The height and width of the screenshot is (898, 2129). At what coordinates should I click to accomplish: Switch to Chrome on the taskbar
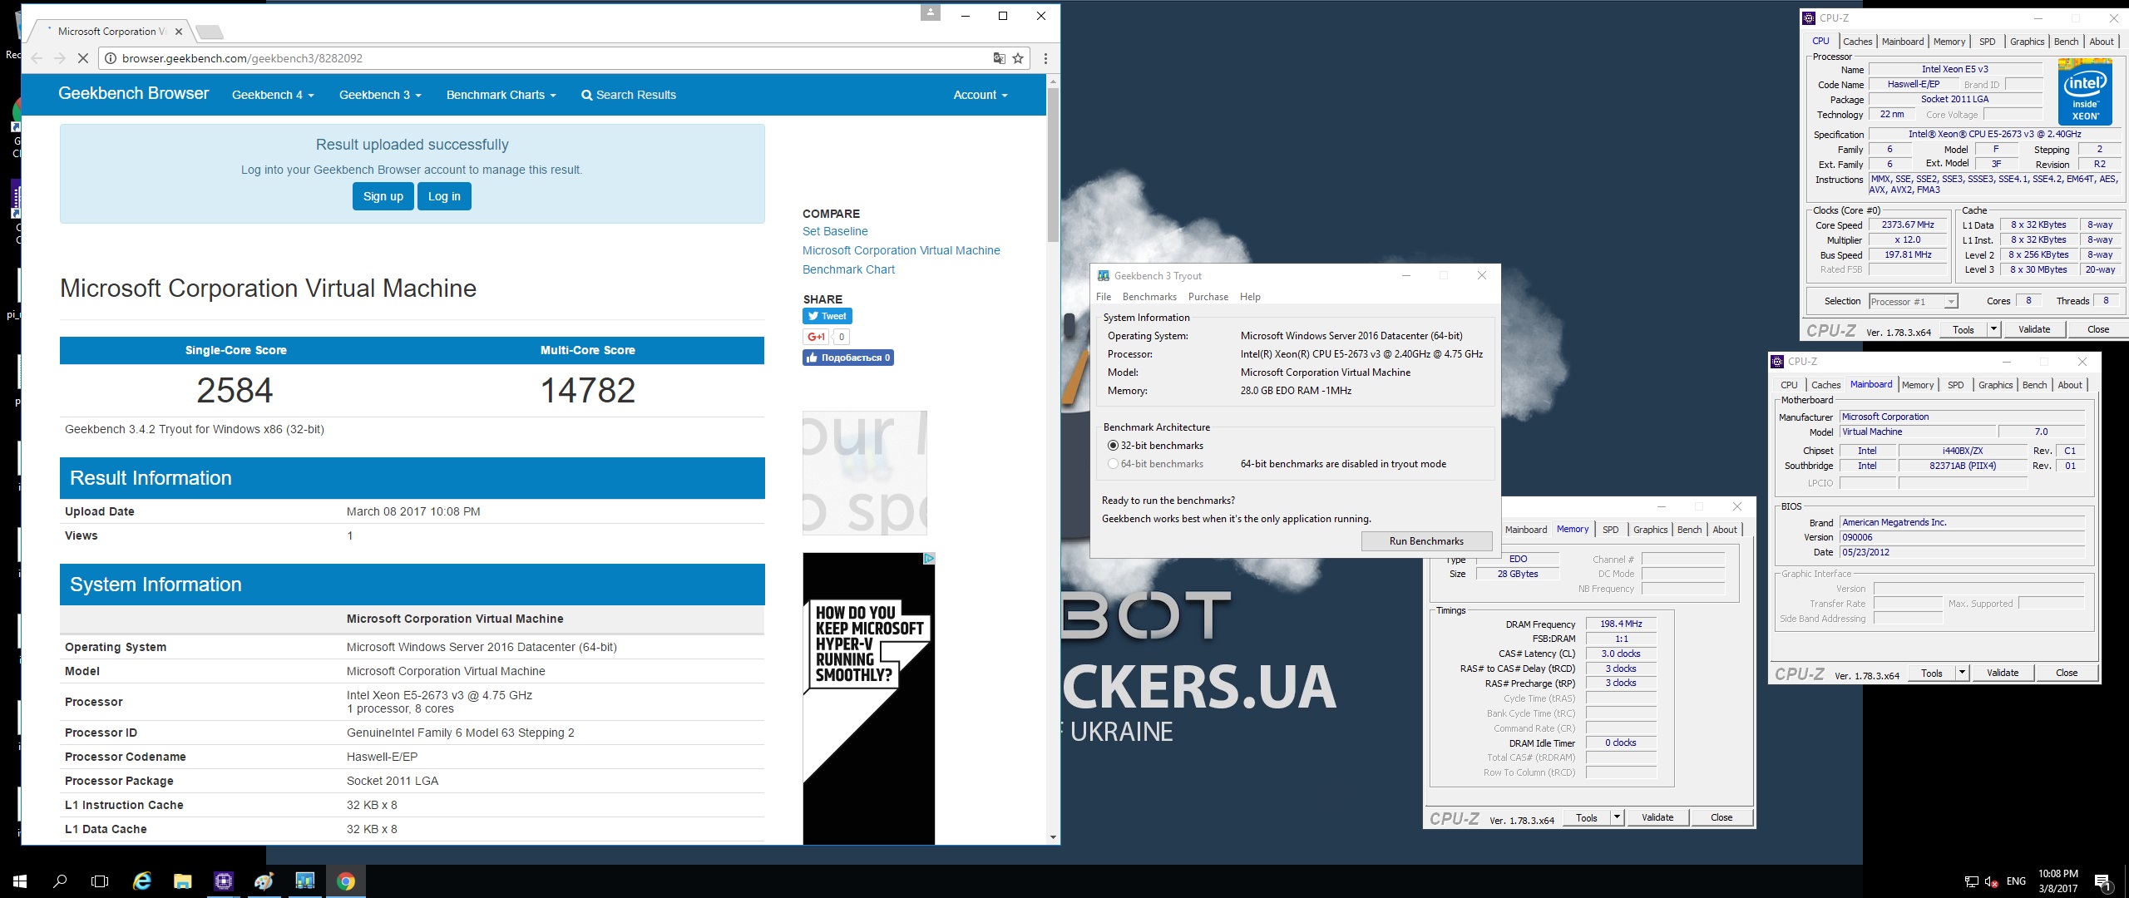[x=346, y=881]
